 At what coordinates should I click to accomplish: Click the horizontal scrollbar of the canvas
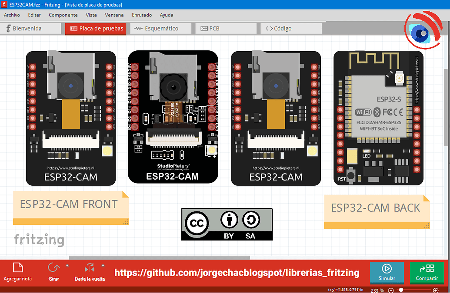159,257
